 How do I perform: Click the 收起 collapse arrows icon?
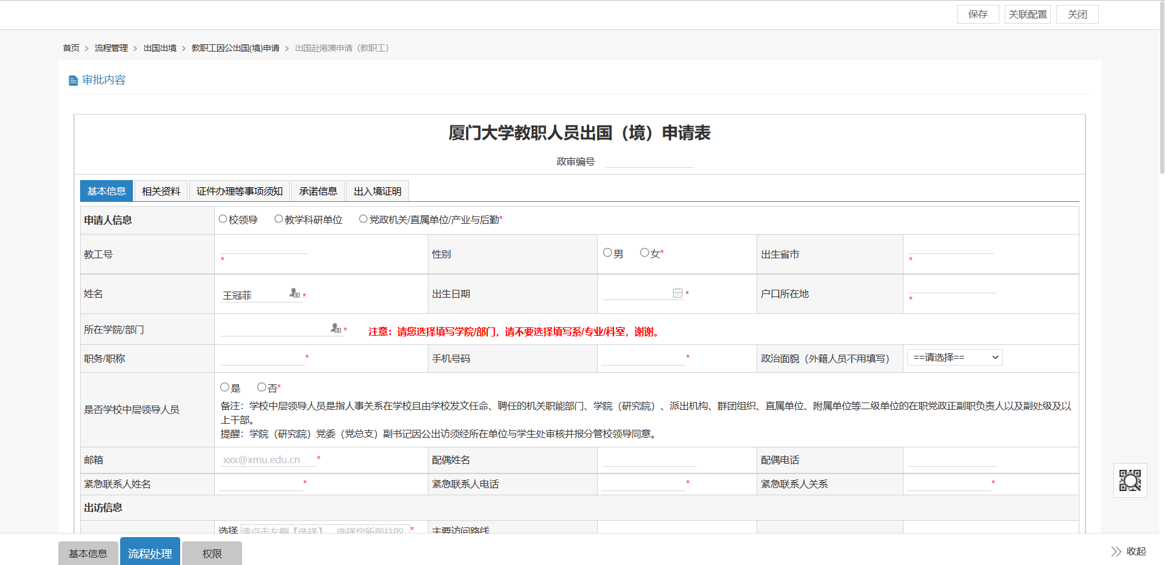click(x=1116, y=552)
